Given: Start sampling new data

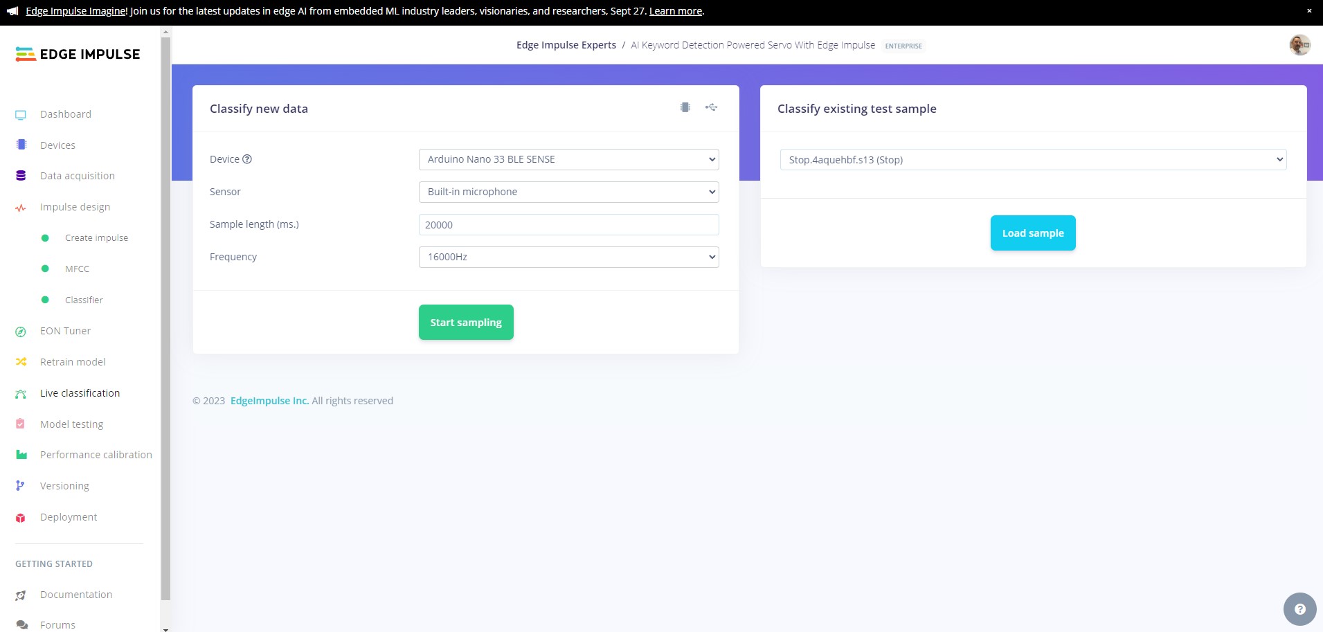Looking at the screenshot, I should point(466,323).
